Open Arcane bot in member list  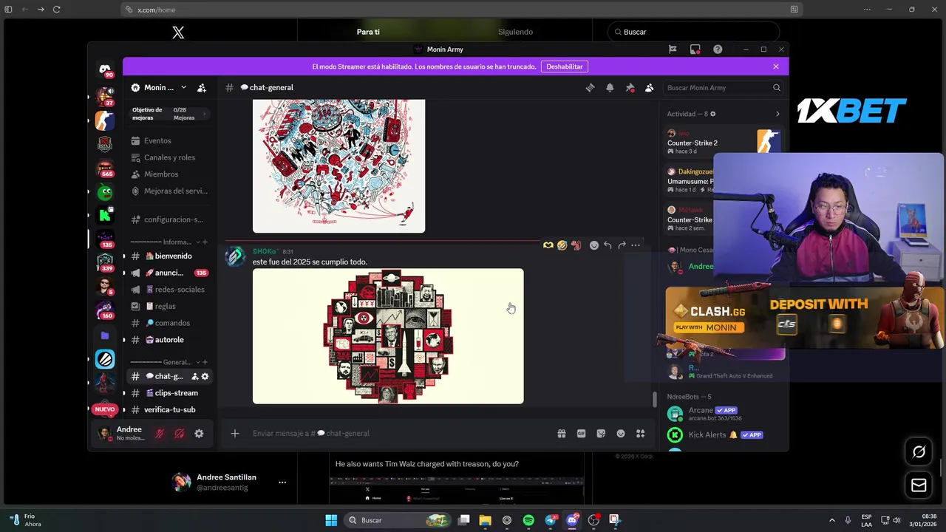coord(723,414)
